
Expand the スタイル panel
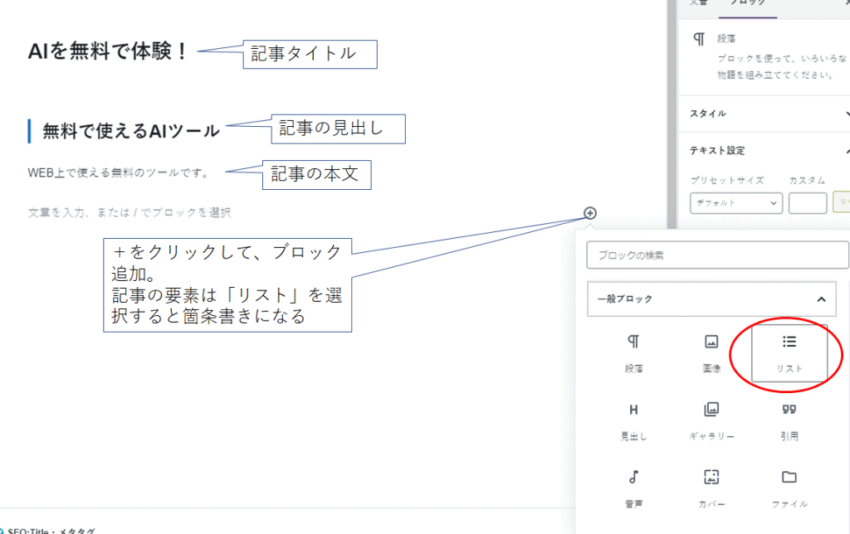(x=846, y=114)
